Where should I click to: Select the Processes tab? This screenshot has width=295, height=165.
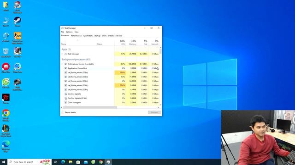click(65, 36)
